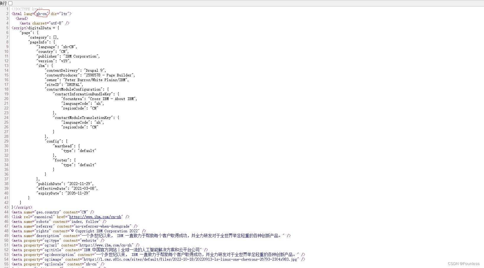Click the closing </script> tag
Viewport: 484px width, 268px height.
[23, 207]
